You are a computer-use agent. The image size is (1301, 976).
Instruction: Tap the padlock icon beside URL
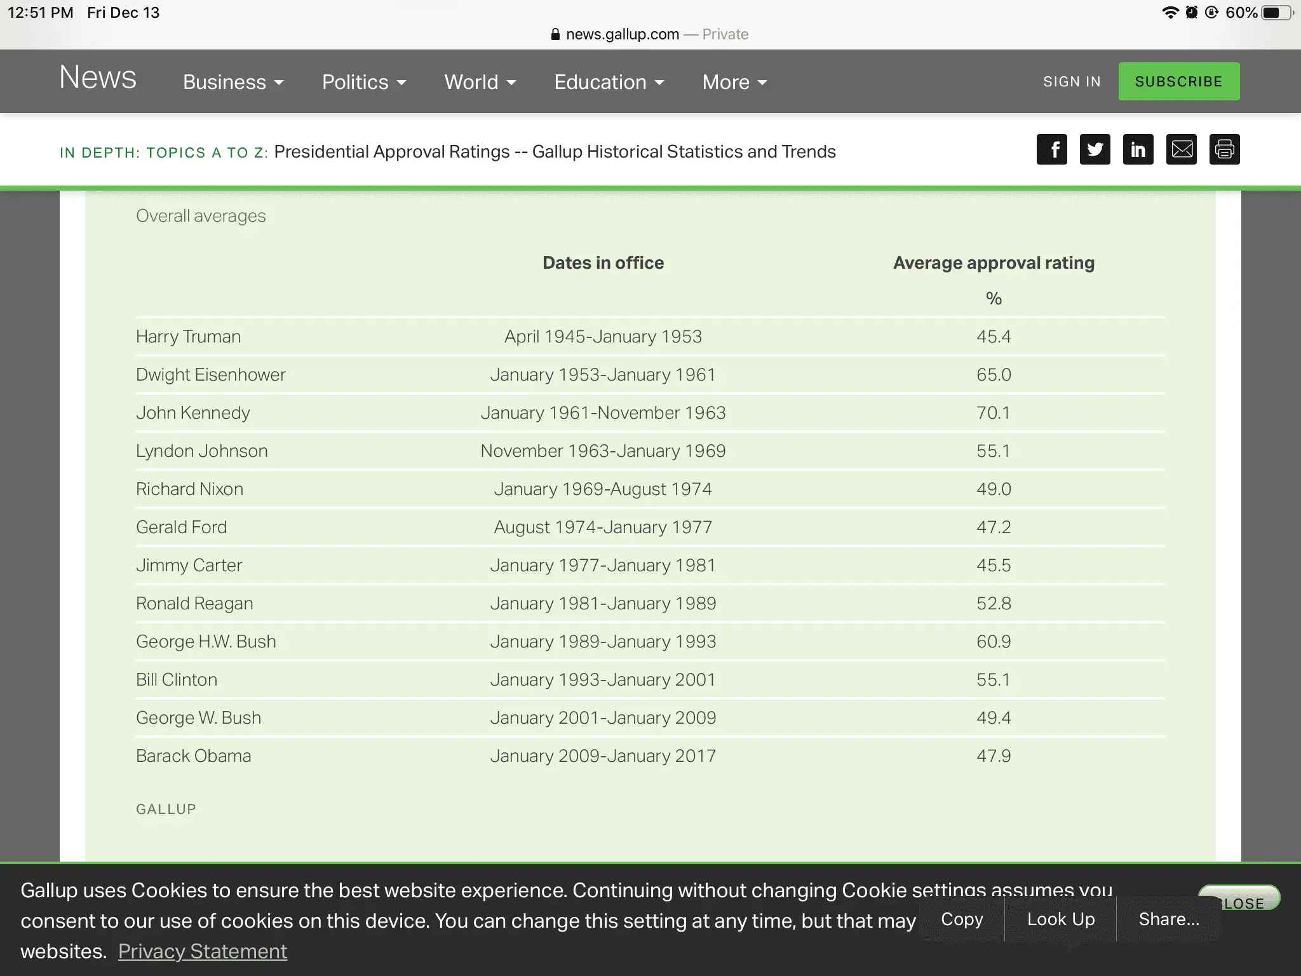[555, 34]
